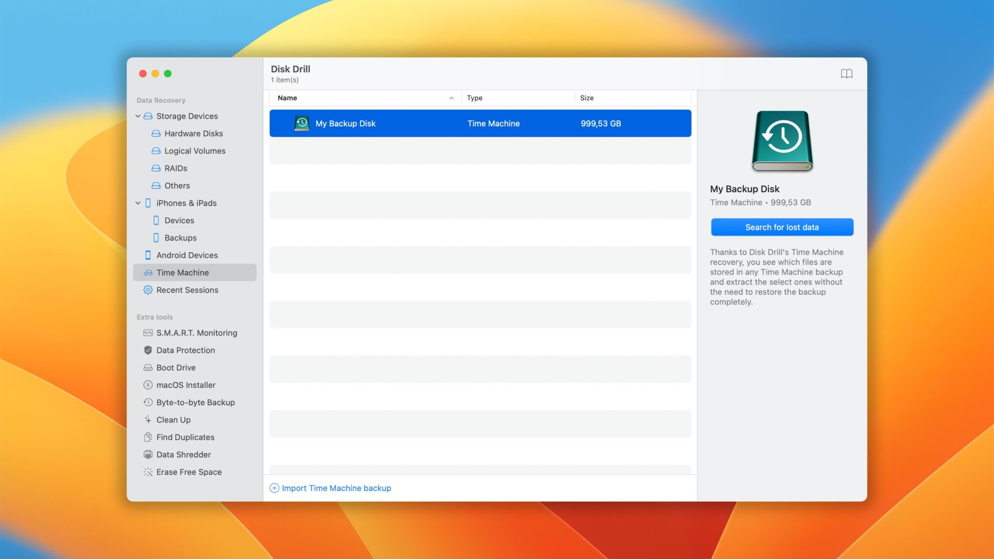Click the Boot Drive disk icon
994x559 pixels.
pyautogui.click(x=148, y=367)
